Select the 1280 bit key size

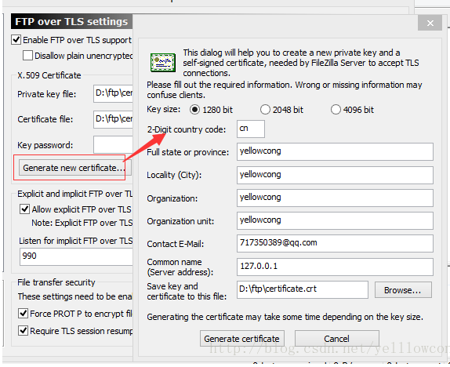pyautogui.click(x=194, y=110)
